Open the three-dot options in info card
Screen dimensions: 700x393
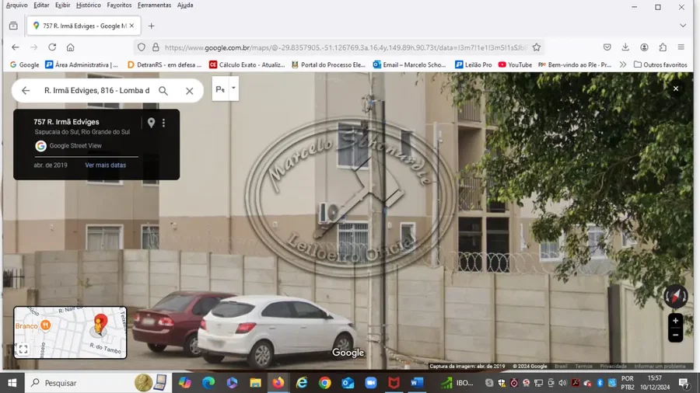[x=164, y=123]
